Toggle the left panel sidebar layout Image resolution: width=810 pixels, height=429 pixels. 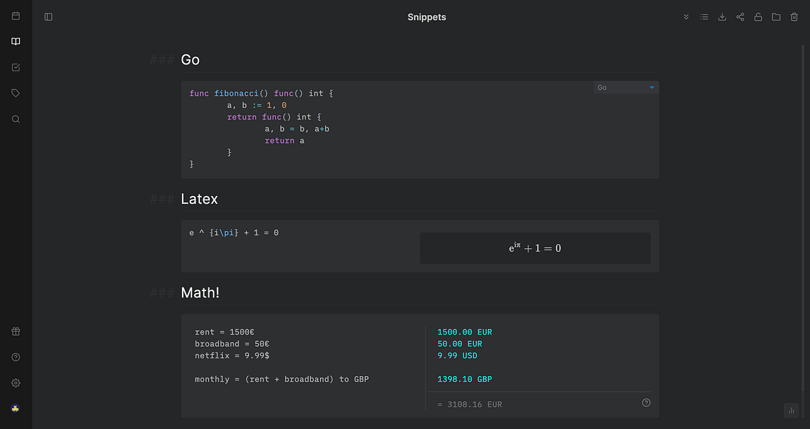(49, 17)
